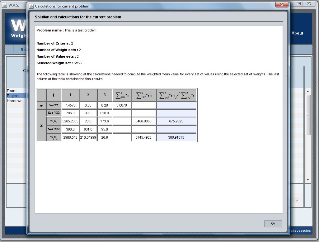Click the Ok button in the dialog
319x242 pixels.
273,224
